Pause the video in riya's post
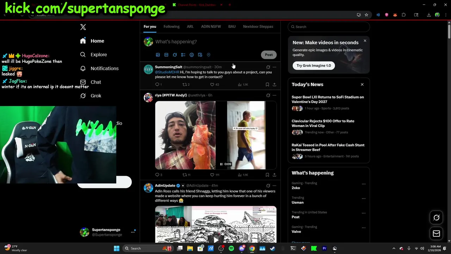Image resolution: width=451 pixels, height=254 pixels. [x=221, y=164]
